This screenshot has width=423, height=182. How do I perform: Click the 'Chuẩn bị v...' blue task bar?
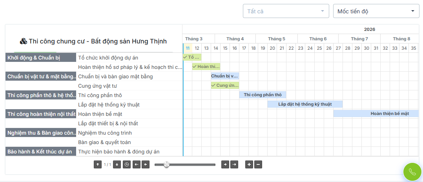pyautogui.click(x=225, y=76)
